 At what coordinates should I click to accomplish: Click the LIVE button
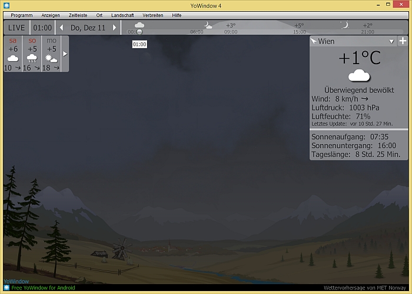16,28
